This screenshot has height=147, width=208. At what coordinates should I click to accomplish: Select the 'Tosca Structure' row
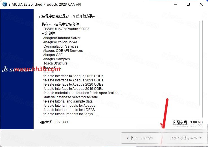pyautogui.click(x=55, y=63)
